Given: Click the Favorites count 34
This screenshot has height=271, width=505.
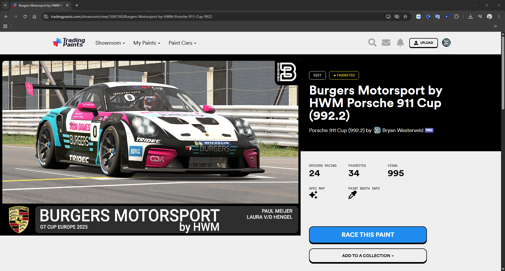Looking at the screenshot, I should pos(354,173).
